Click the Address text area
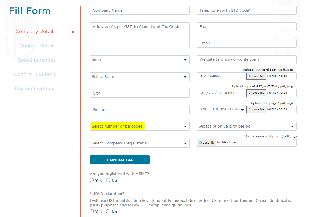 pyautogui.click(x=140, y=35)
